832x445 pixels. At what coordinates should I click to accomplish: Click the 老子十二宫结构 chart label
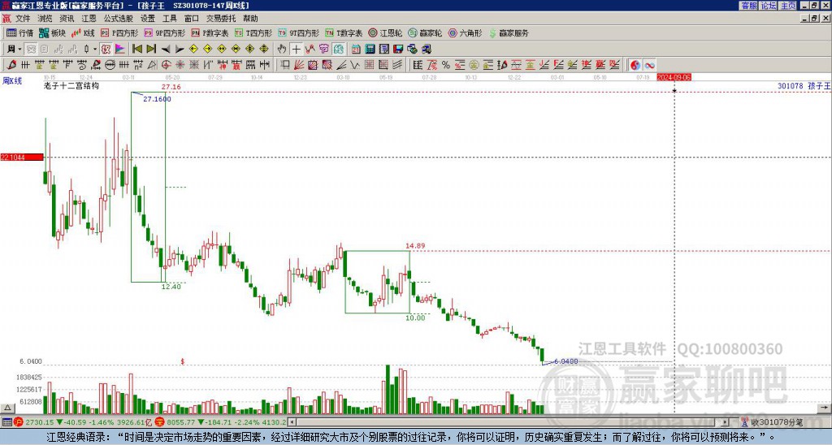pyautogui.click(x=71, y=85)
